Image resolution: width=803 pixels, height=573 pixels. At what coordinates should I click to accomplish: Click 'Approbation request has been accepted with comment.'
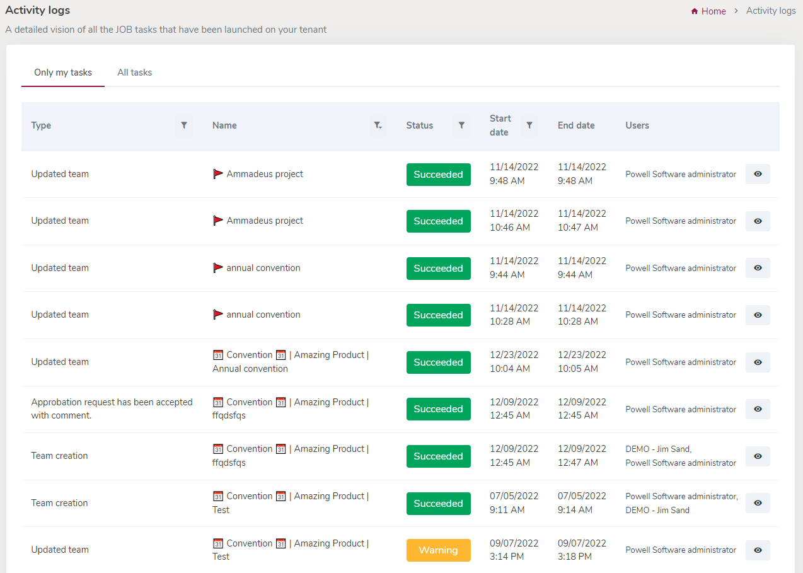(112, 408)
